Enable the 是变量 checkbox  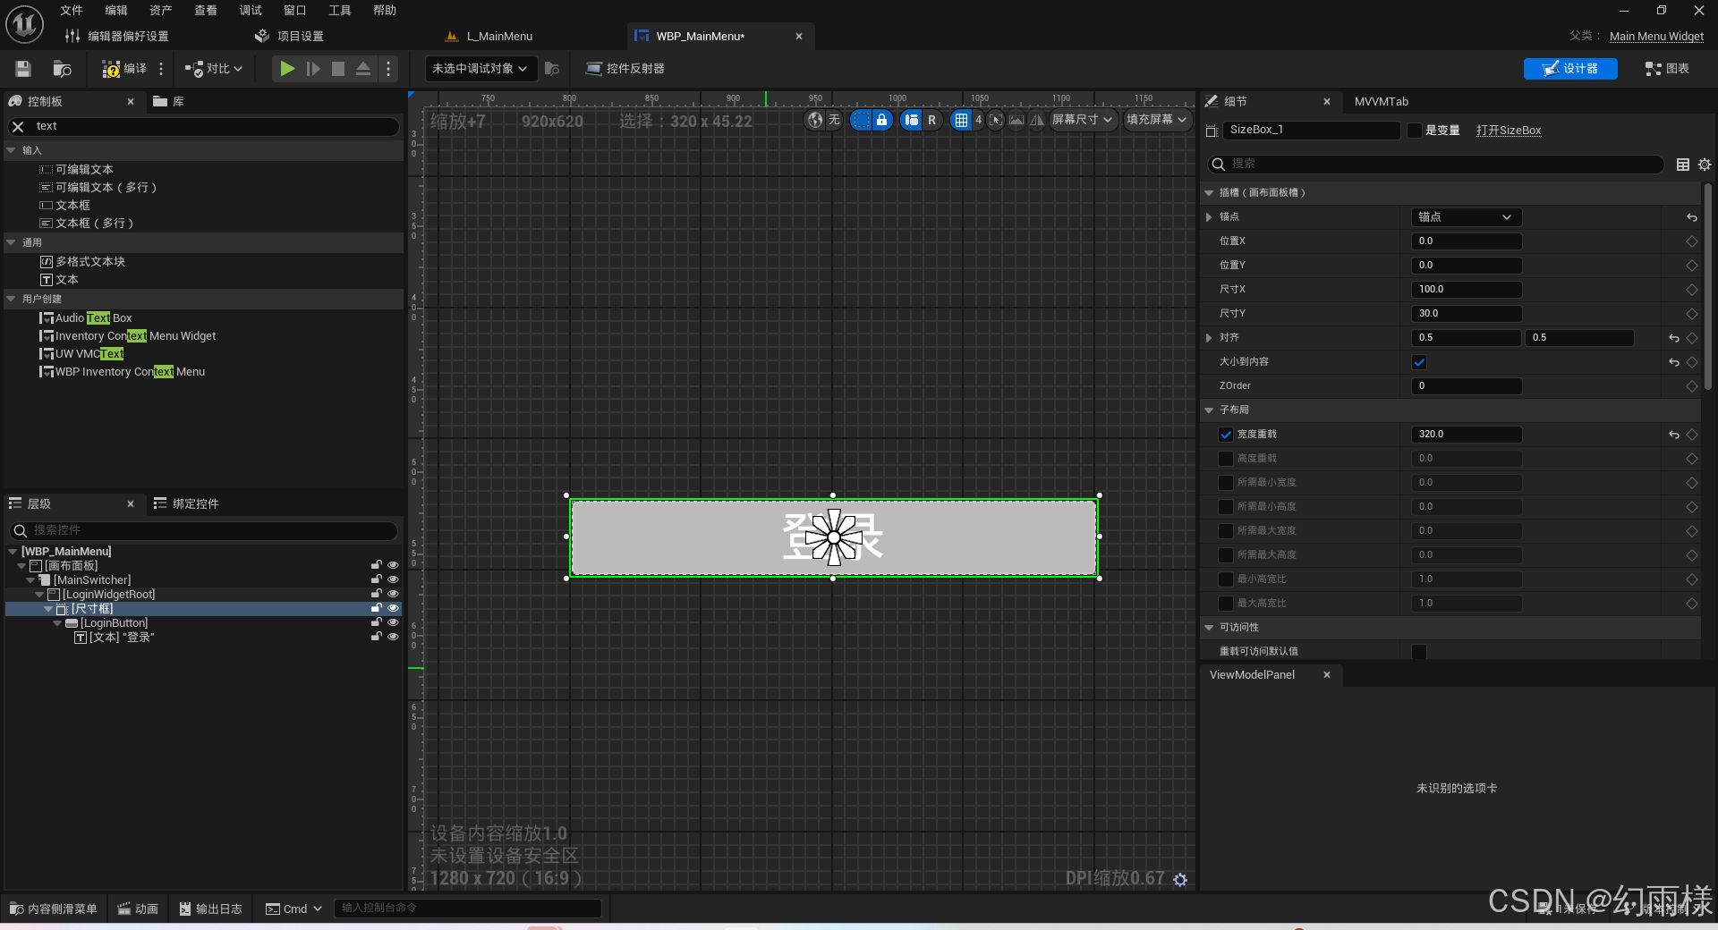tap(1415, 131)
